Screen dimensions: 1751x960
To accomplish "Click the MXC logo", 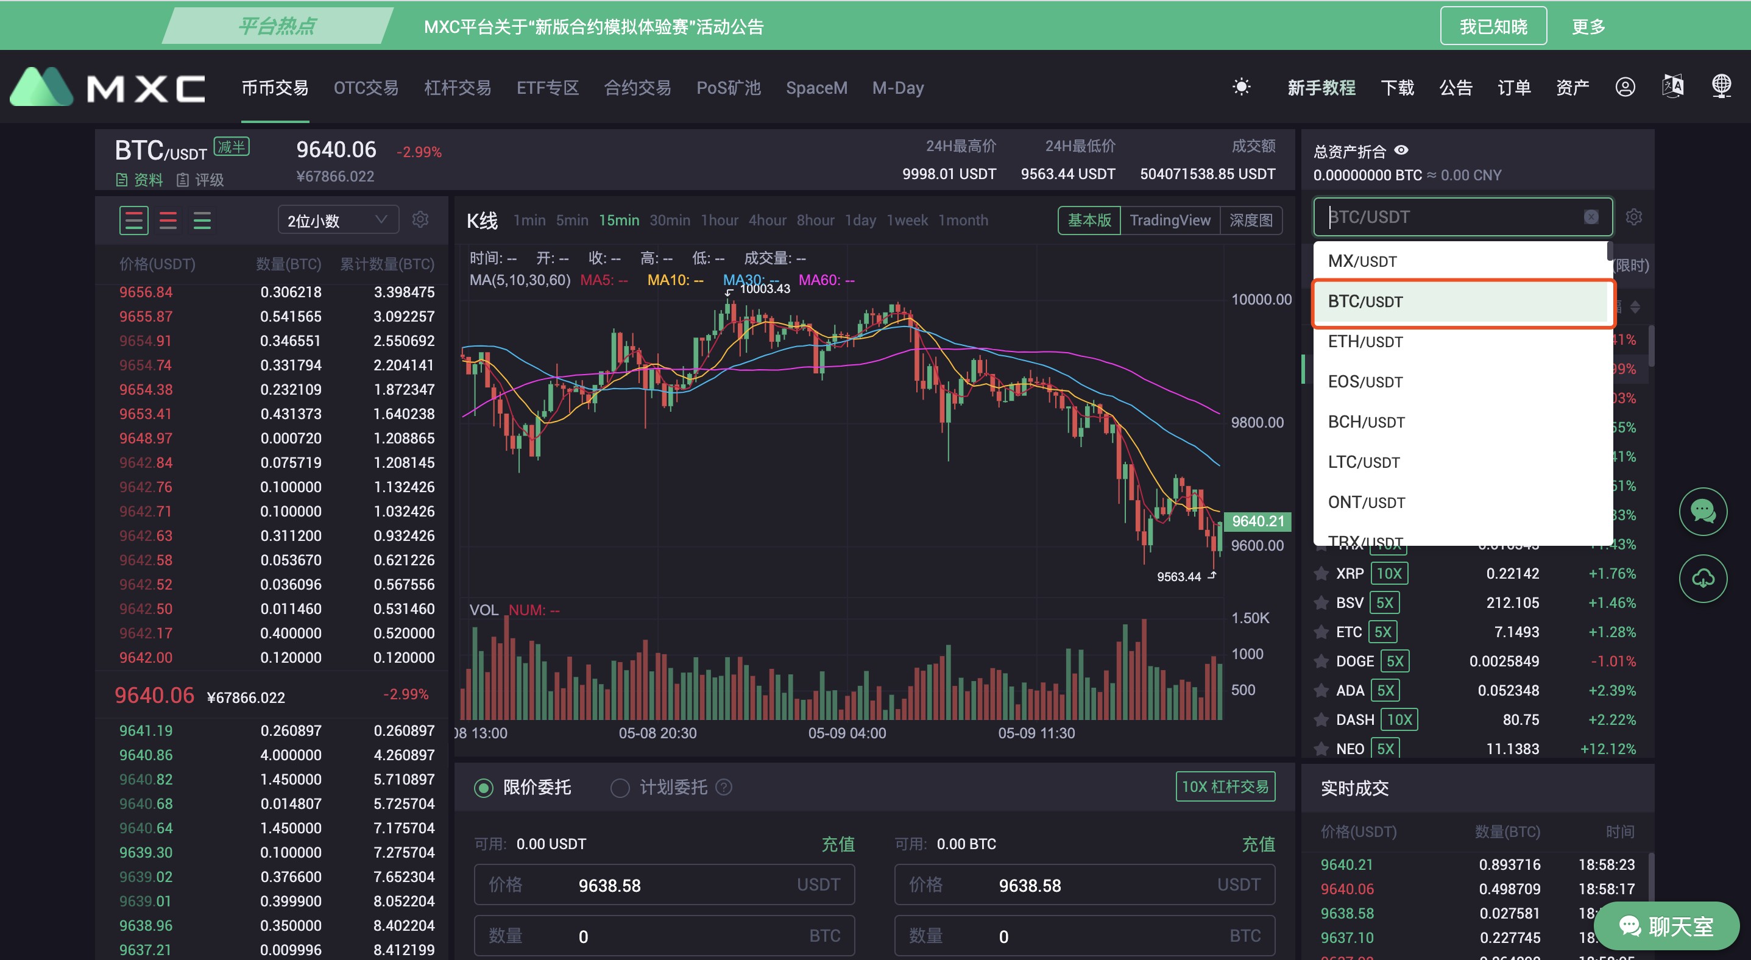I will click(x=107, y=87).
